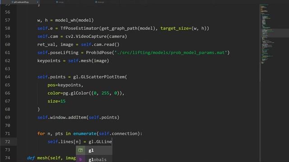Click 'pos=keypoints,' on line 65
This screenshot has height=162, width=289.
pos(65,85)
